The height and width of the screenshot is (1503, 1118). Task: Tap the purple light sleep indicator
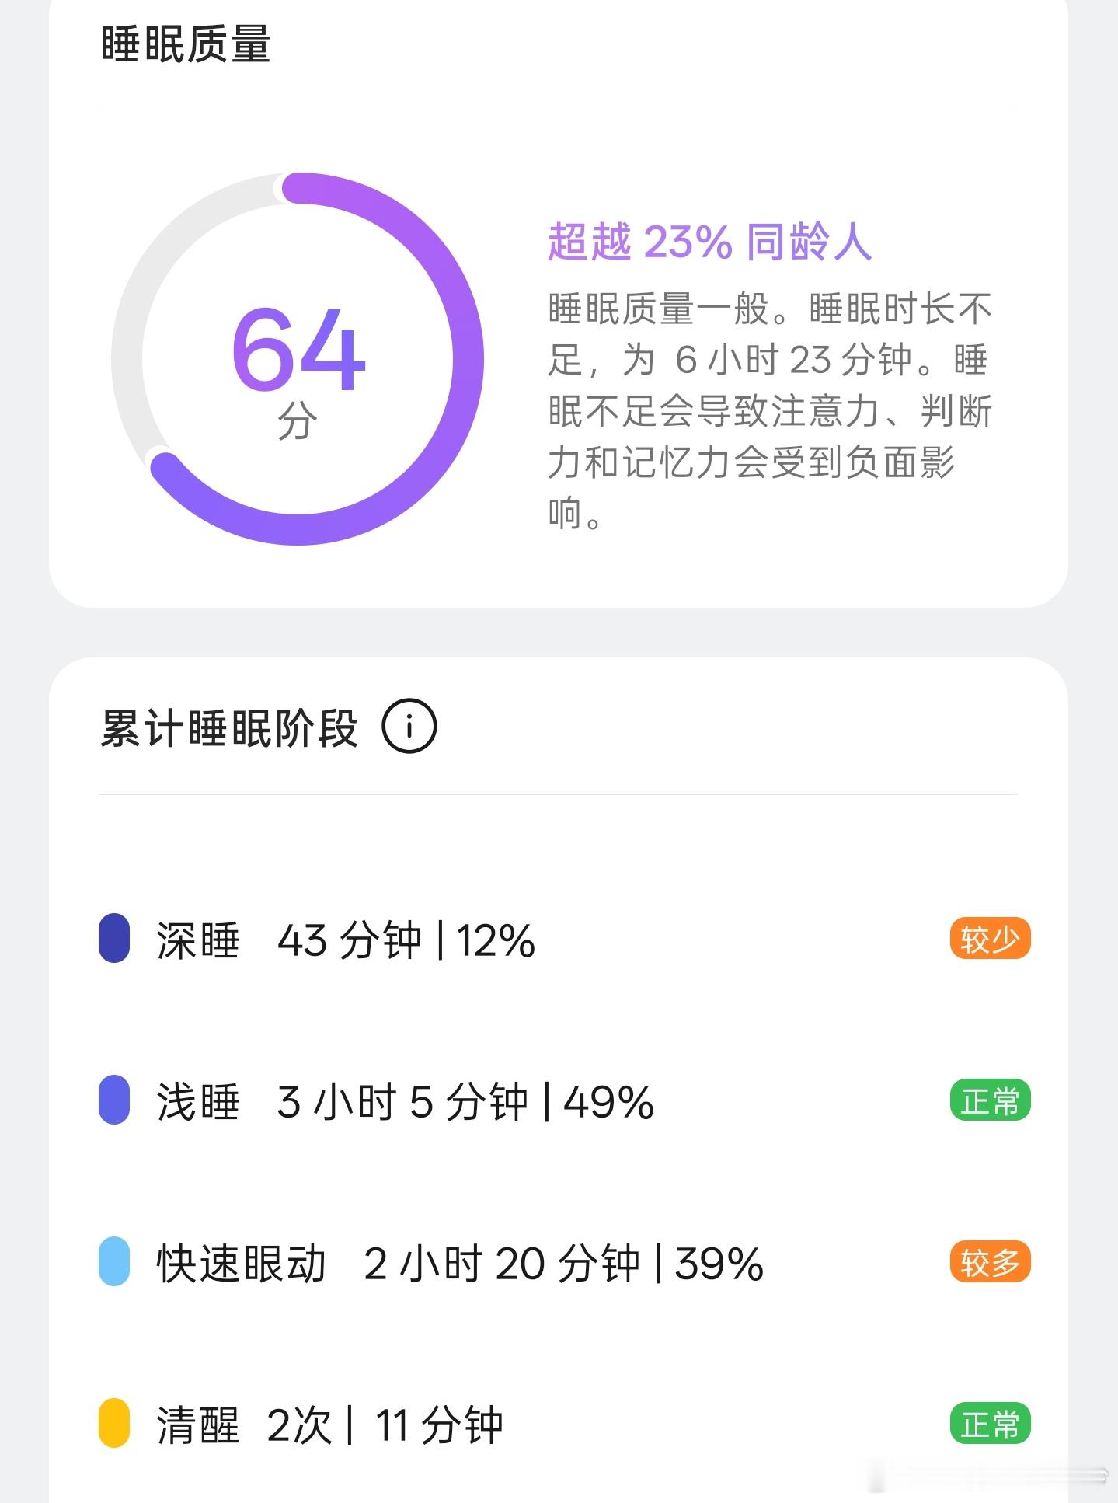click(114, 1100)
